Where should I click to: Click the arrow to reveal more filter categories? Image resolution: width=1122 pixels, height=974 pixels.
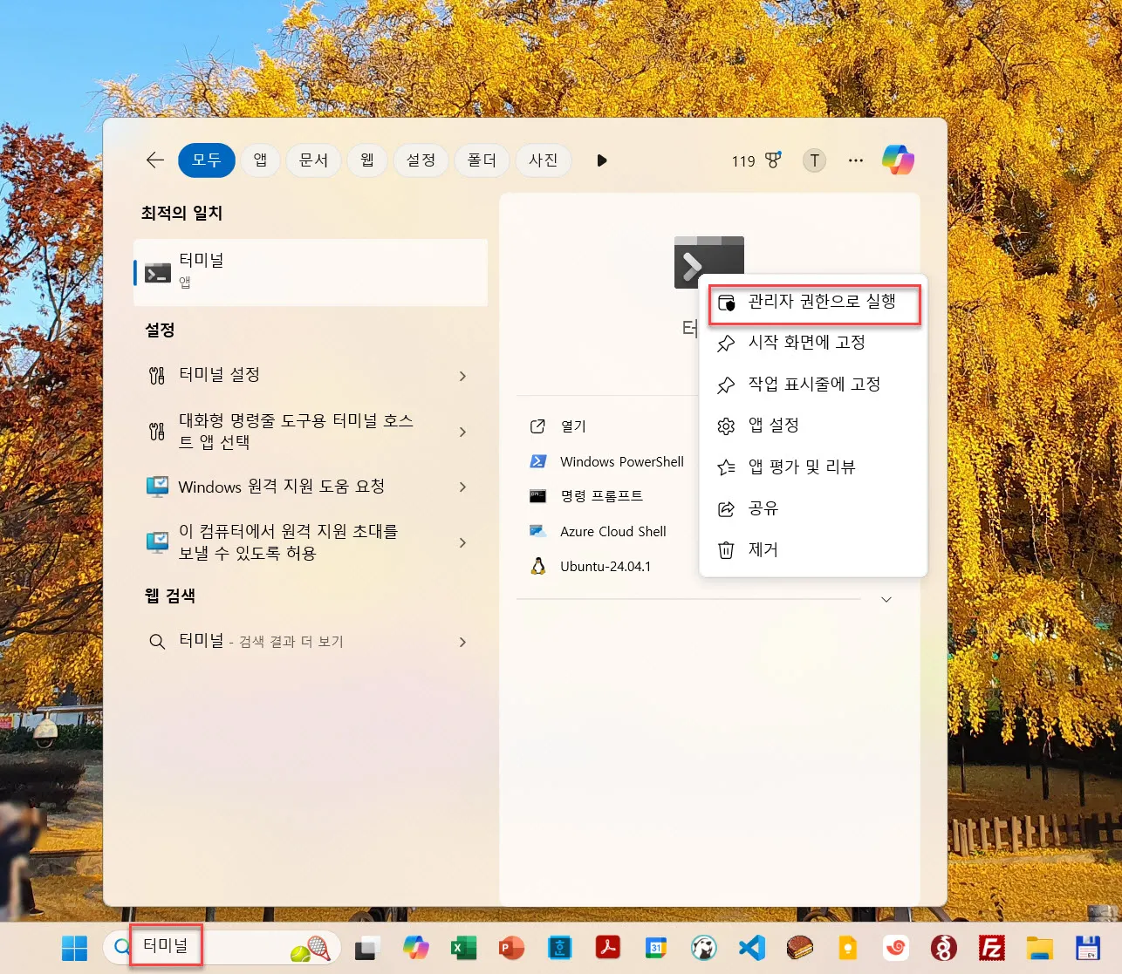[601, 160]
